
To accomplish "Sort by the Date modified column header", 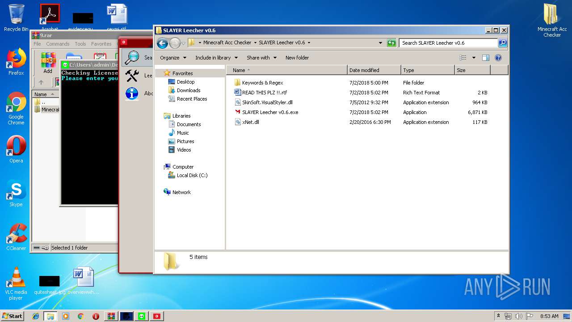I will 374,70.
